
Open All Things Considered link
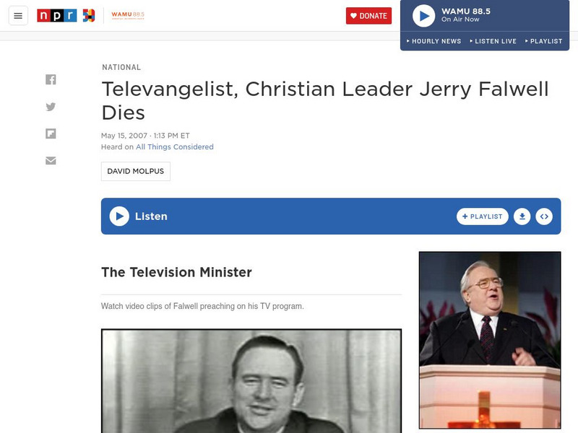[x=175, y=147]
